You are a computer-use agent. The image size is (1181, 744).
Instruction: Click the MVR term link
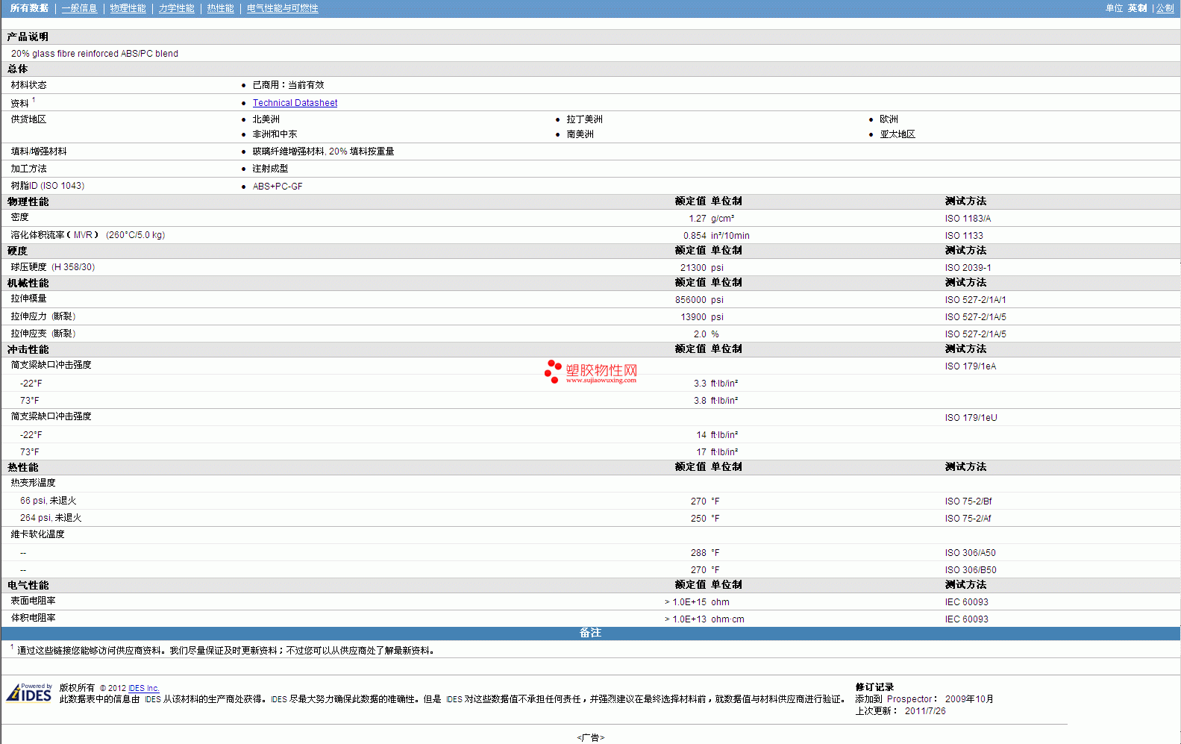pyautogui.click(x=83, y=235)
